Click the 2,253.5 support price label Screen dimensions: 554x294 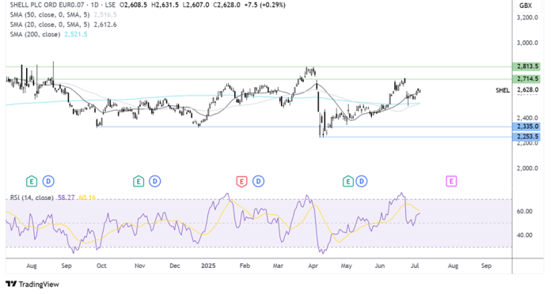tap(526, 137)
